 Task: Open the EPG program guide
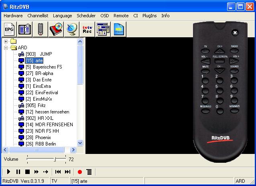[x=9, y=29]
